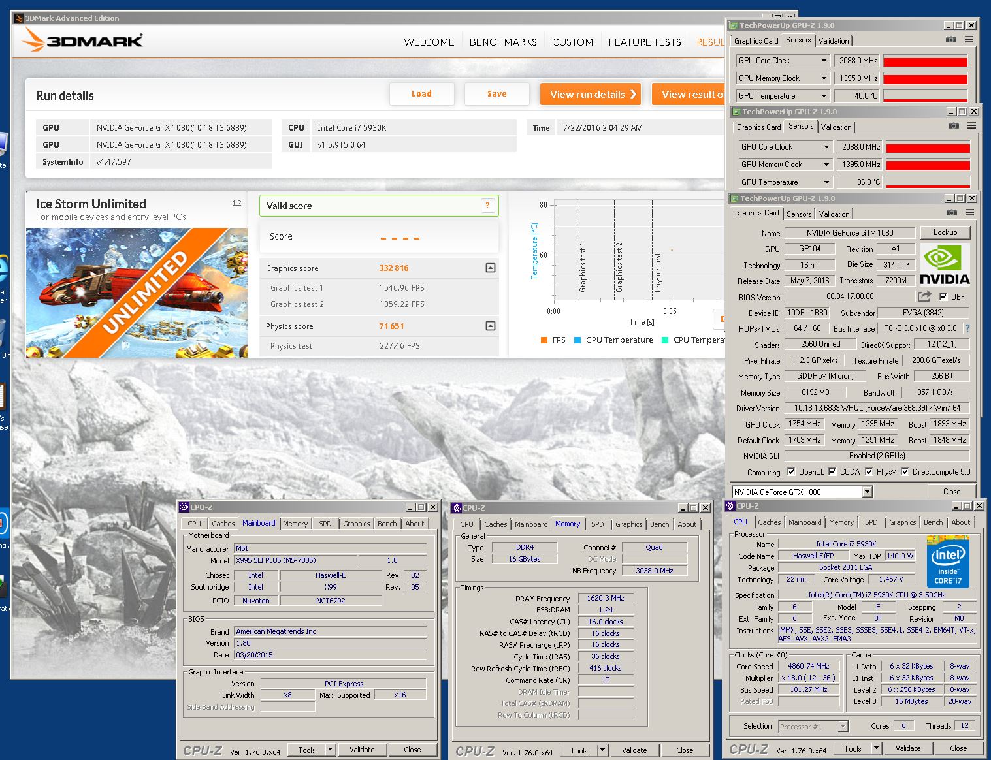Select SPD tab in CPU-Z Memory window

(597, 524)
